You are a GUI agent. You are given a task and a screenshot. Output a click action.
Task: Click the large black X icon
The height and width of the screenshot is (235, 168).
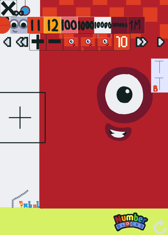click(8, 8)
